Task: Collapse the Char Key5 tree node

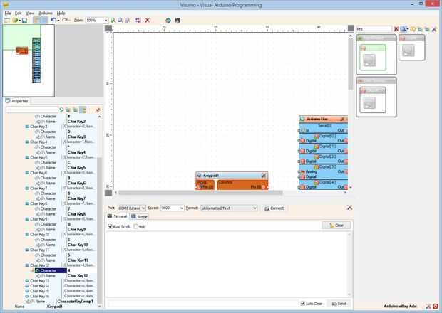Action: pos(27,157)
